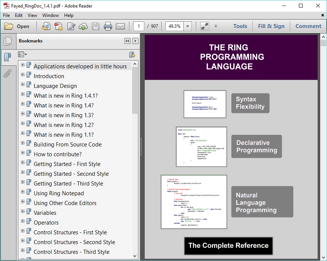327x261 pixels.
Task: Click the Adobe PDF icon in title bar
Action: point(6,6)
